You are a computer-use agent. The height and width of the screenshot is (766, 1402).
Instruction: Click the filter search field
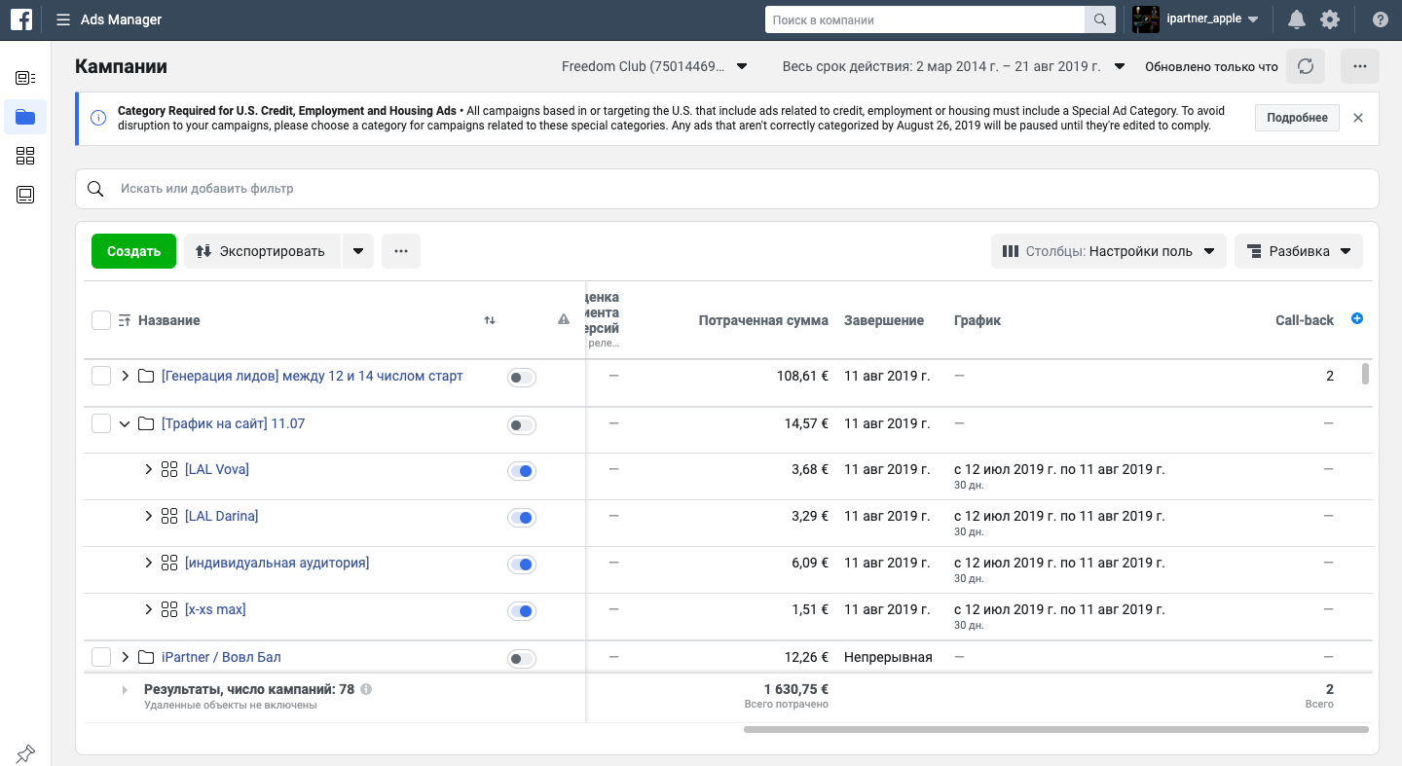click(x=727, y=189)
